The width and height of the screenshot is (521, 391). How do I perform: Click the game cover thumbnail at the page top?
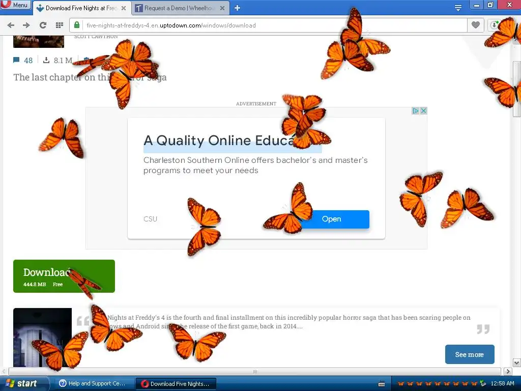click(x=39, y=42)
